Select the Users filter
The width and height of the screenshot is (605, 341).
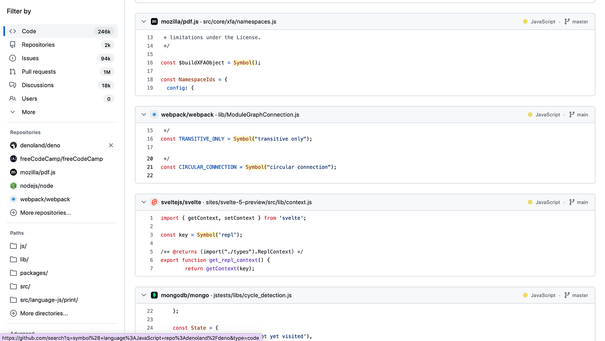[62, 98]
